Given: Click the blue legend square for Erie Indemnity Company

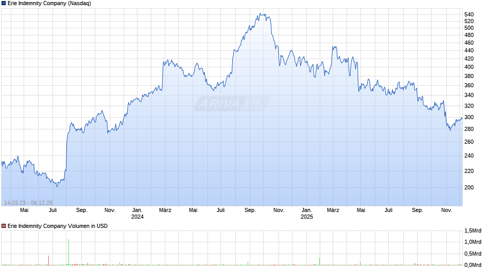Looking at the screenshot, I should tap(4, 4).
